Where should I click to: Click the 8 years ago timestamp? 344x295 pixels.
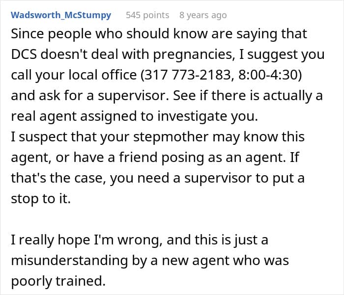[x=203, y=15]
